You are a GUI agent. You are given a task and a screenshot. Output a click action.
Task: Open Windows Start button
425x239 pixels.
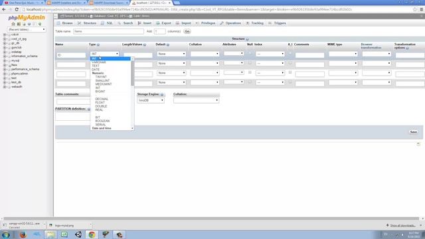coord(6,234)
